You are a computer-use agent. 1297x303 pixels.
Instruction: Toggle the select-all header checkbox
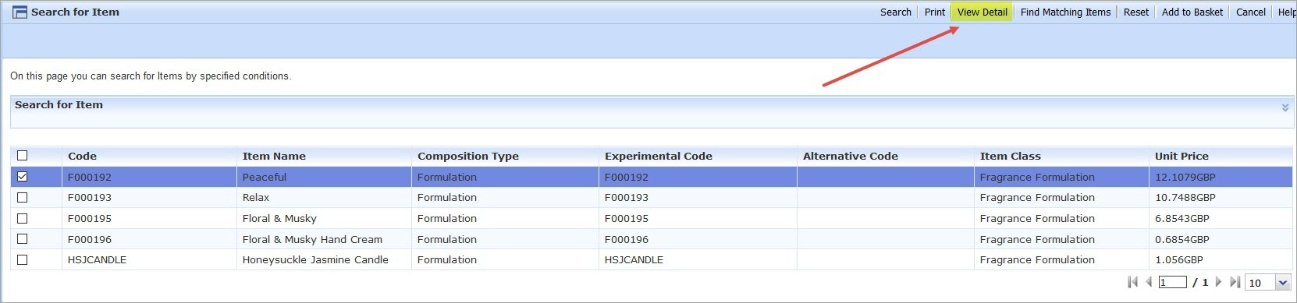22,156
